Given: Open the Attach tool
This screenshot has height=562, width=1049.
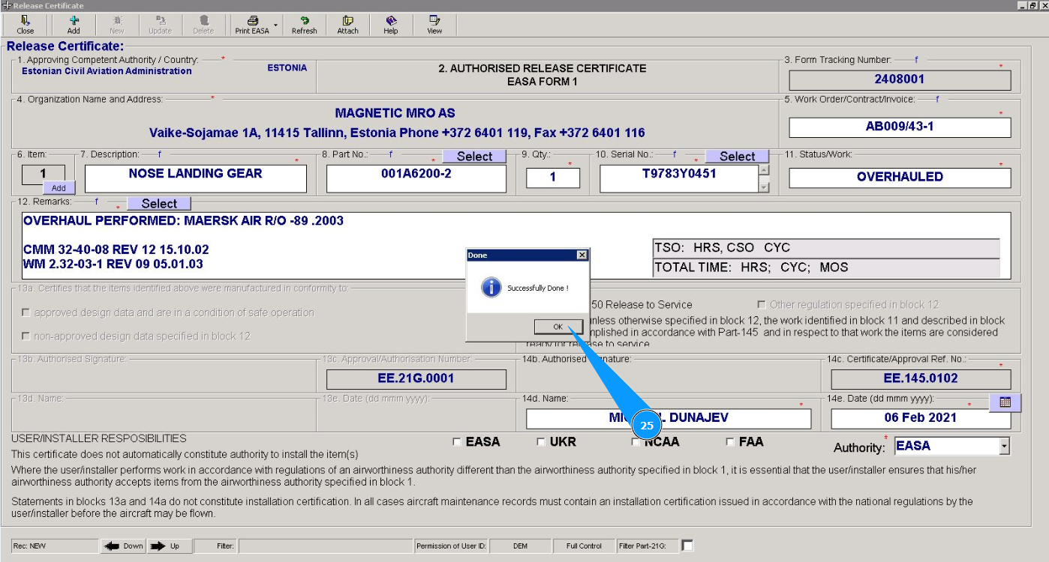Looking at the screenshot, I should (x=347, y=21).
